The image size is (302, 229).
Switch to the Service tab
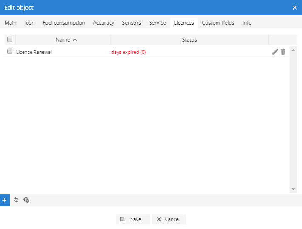coord(157,23)
